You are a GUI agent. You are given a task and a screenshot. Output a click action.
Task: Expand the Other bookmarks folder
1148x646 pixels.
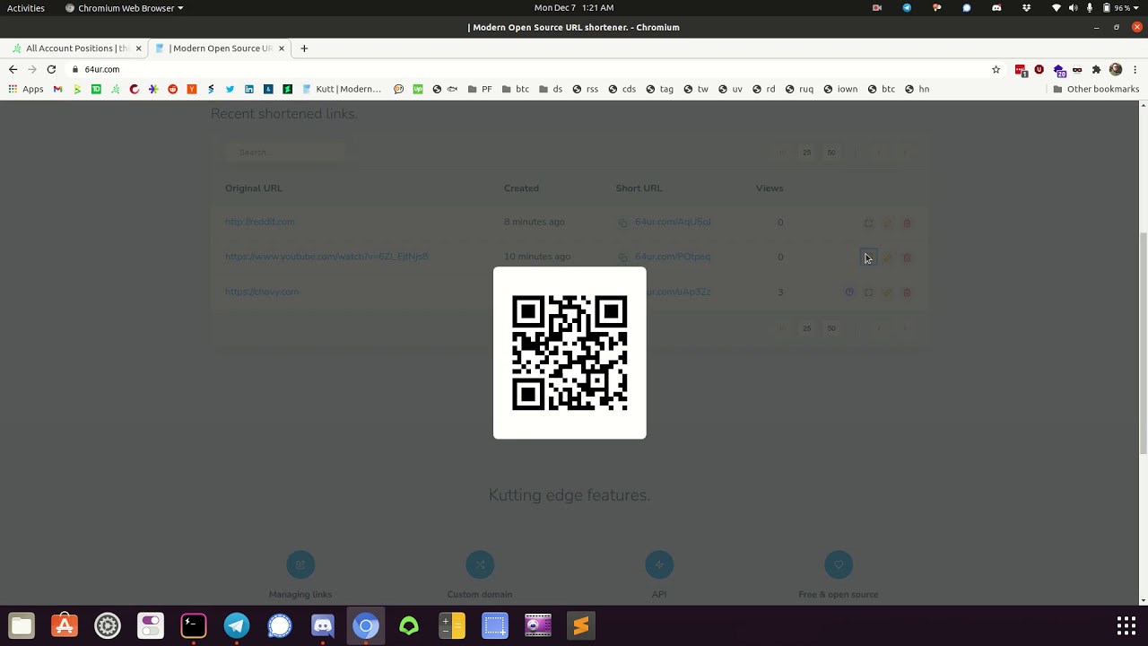pyautogui.click(x=1096, y=89)
